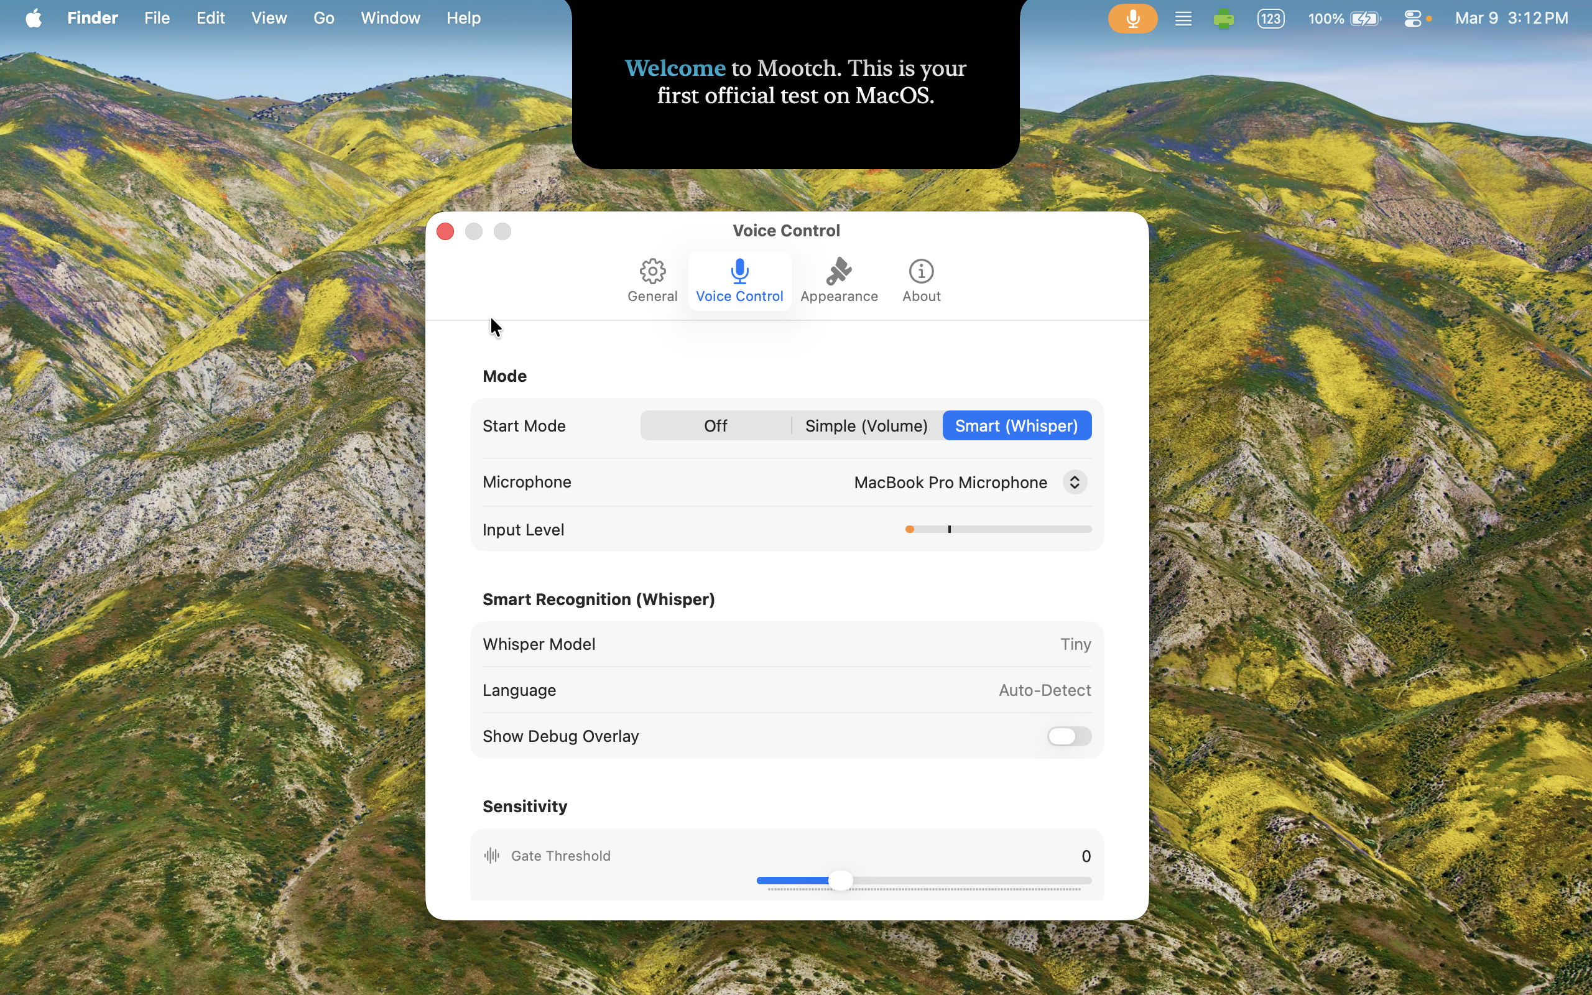Screen dimensions: 1592x995
Task: Choose Simple (Volume) start mode
Action: point(866,426)
